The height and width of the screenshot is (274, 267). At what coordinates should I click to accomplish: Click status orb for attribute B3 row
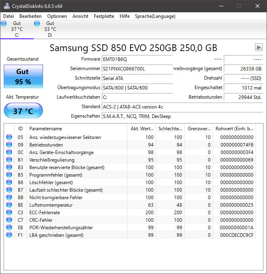pyautogui.click(x=9, y=167)
